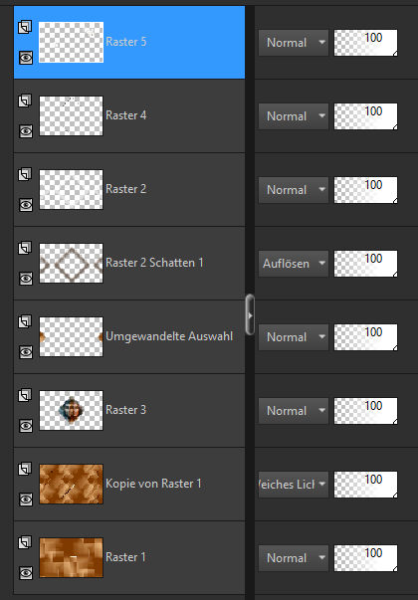The image size is (418, 600).
Task: Click layer type icon of Kopie von Raster 1
Action: point(25,469)
